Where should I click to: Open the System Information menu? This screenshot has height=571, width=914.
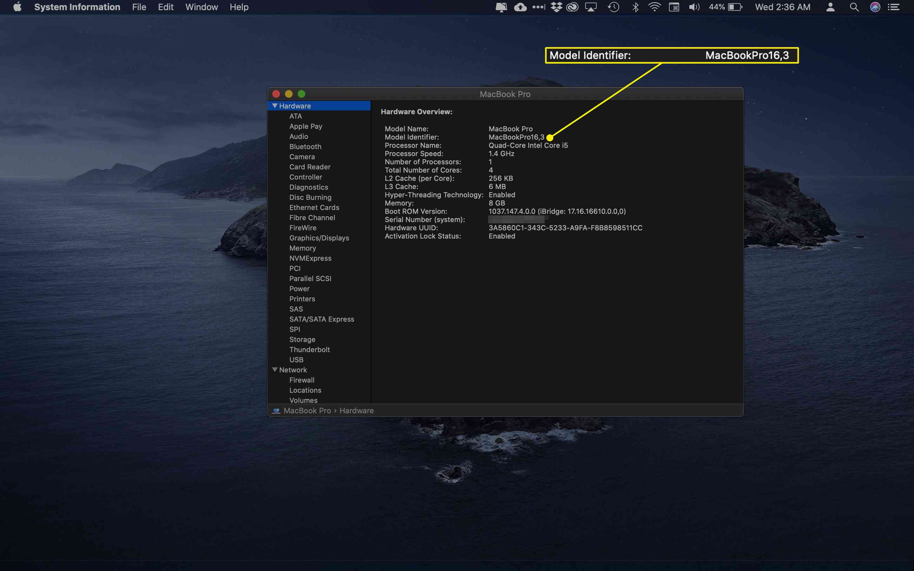click(77, 7)
